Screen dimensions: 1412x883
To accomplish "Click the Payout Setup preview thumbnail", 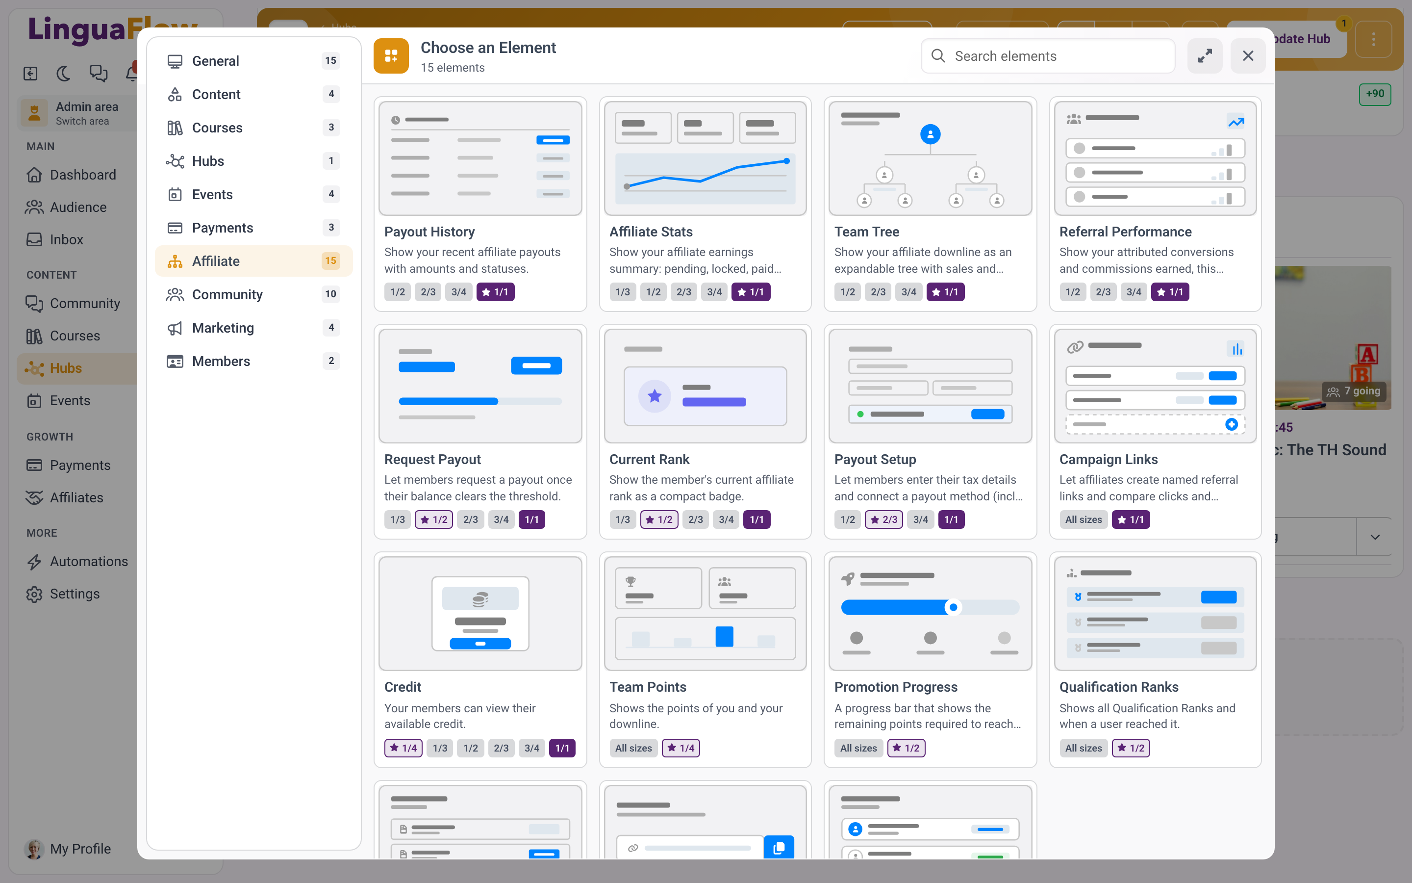I will tap(930, 386).
